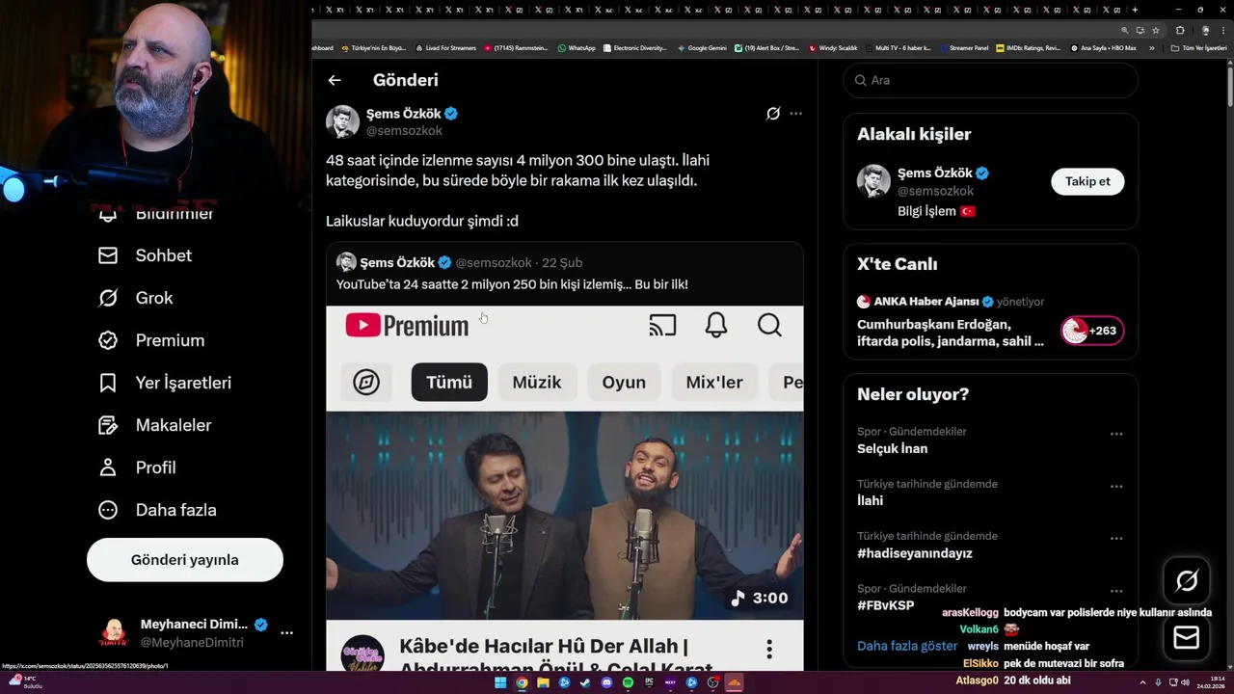This screenshot has height=694, width=1234.
Task: Open the three-dot menu of the main post
Action: click(x=795, y=114)
